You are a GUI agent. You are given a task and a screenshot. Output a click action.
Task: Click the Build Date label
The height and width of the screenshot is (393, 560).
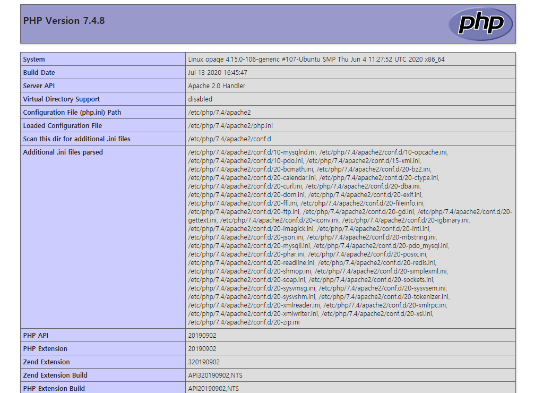pos(39,73)
